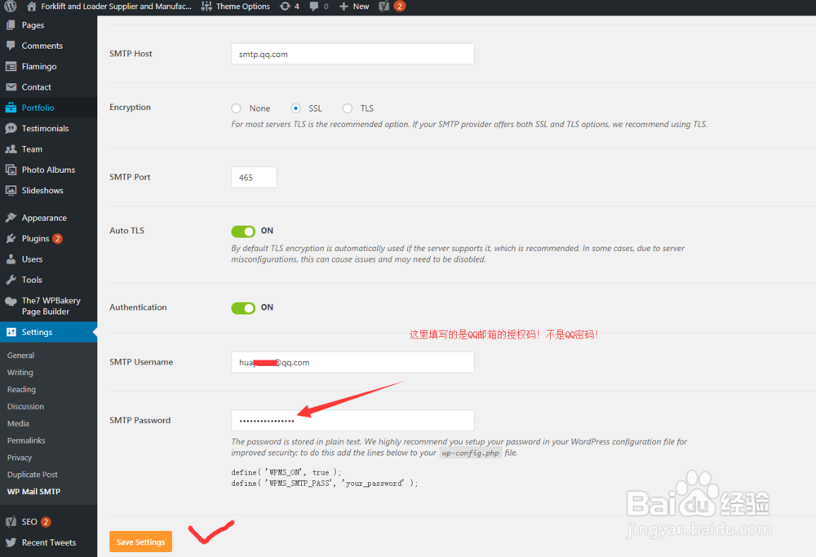Screen dimensions: 816x557
Task: Click the Settings sliders icon in sidebar
Action: point(11,332)
